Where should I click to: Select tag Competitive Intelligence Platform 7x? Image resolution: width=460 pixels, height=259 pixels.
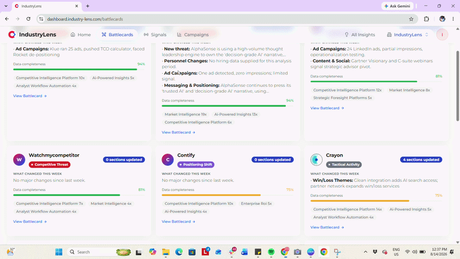pyautogui.click(x=49, y=204)
